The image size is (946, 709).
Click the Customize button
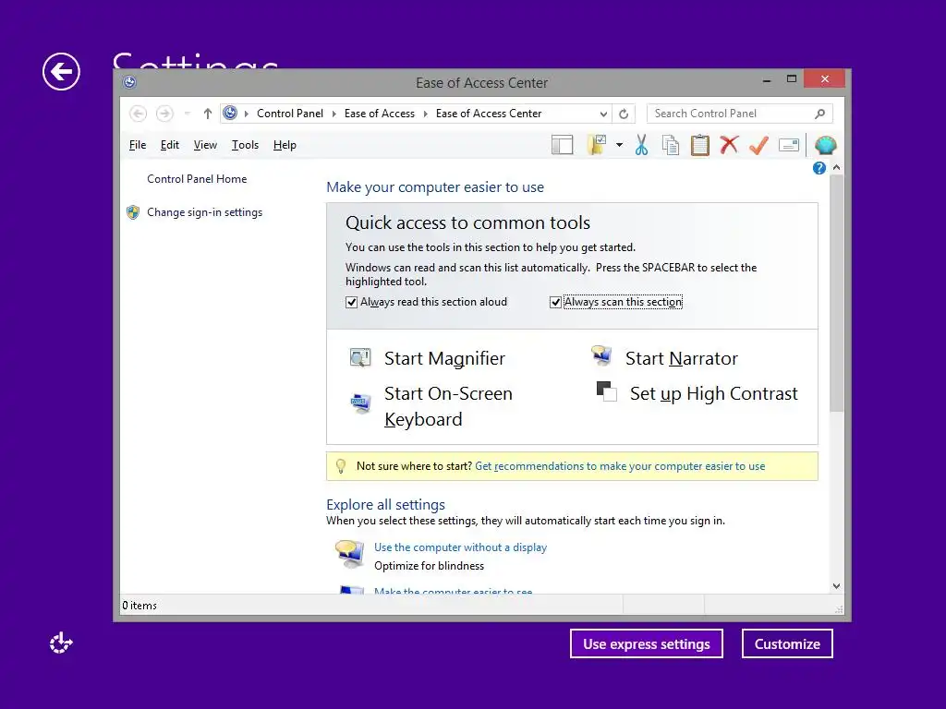(787, 643)
